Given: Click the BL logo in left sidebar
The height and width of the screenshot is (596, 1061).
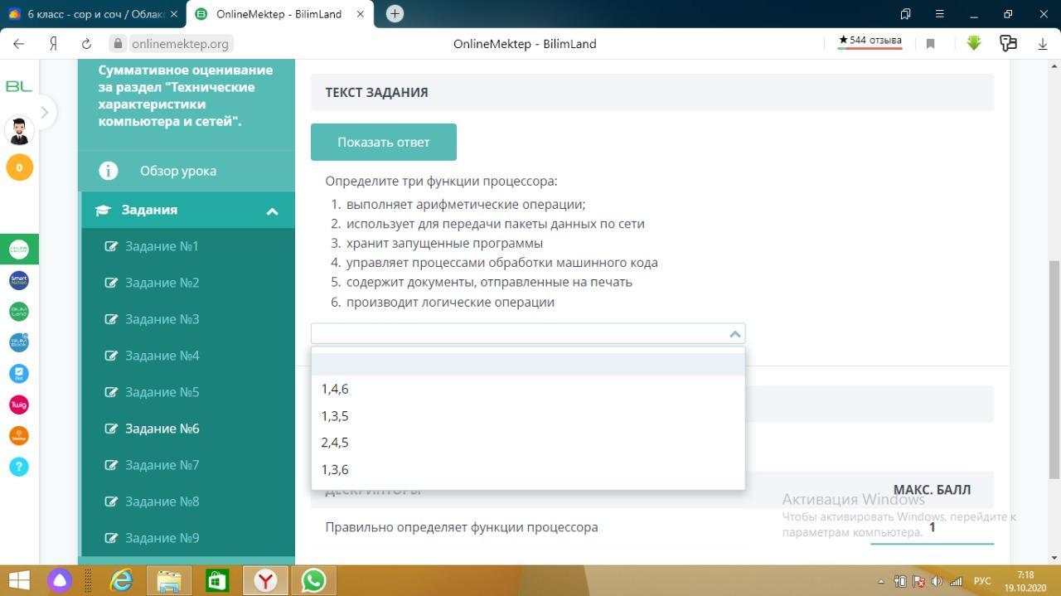Looking at the screenshot, I should pyautogui.click(x=18, y=86).
